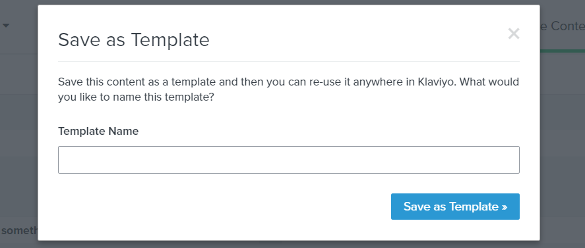Select the cut-off text at bottom-left background
This screenshot has width=585, height=248.
19,230
